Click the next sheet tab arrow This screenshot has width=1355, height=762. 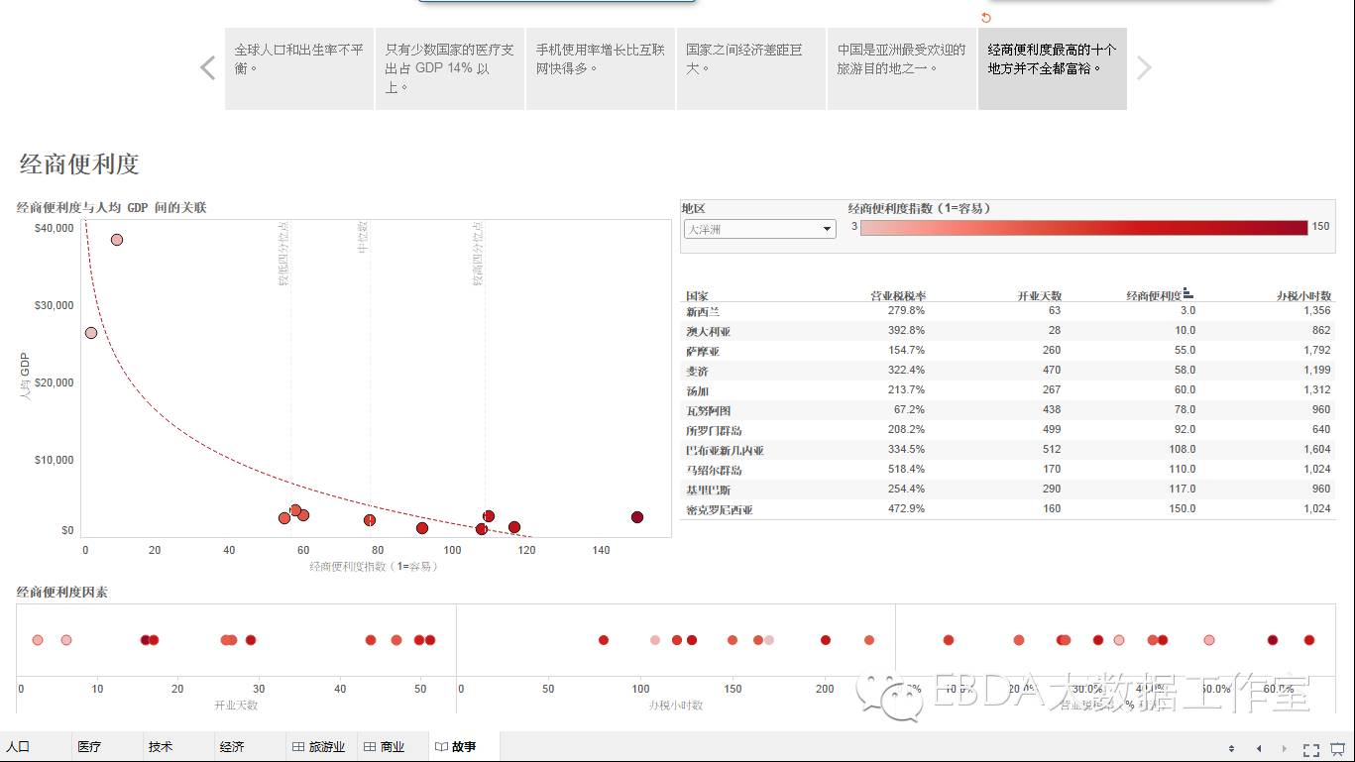click(x=1285, y=749)
